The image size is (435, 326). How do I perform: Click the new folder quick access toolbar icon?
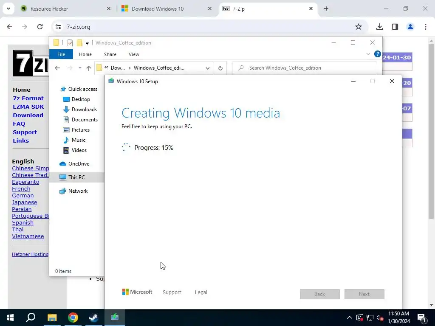point(79,43)
